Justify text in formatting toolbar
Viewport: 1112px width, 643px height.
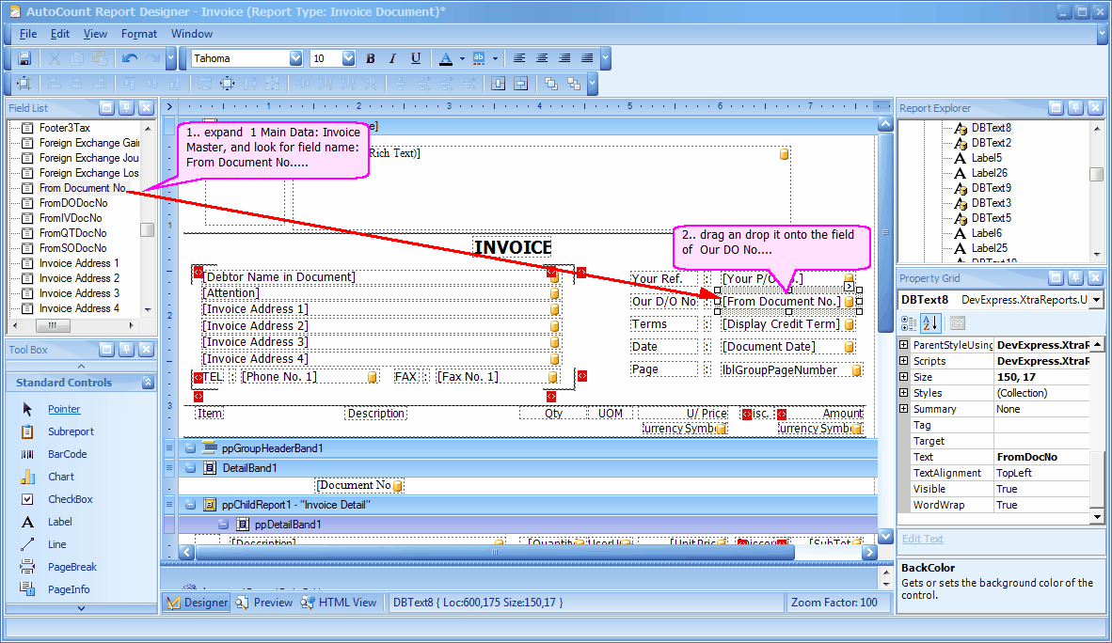pyautogui.click(x=587, y=58)
